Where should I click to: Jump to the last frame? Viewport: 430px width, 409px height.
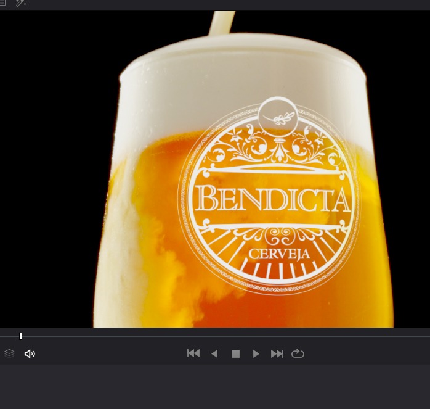pos(277,353)
